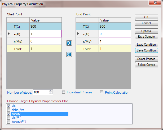163x130 pixels.
Task: Click the Start Point x(Al) value field
Action: click(46, 34)
